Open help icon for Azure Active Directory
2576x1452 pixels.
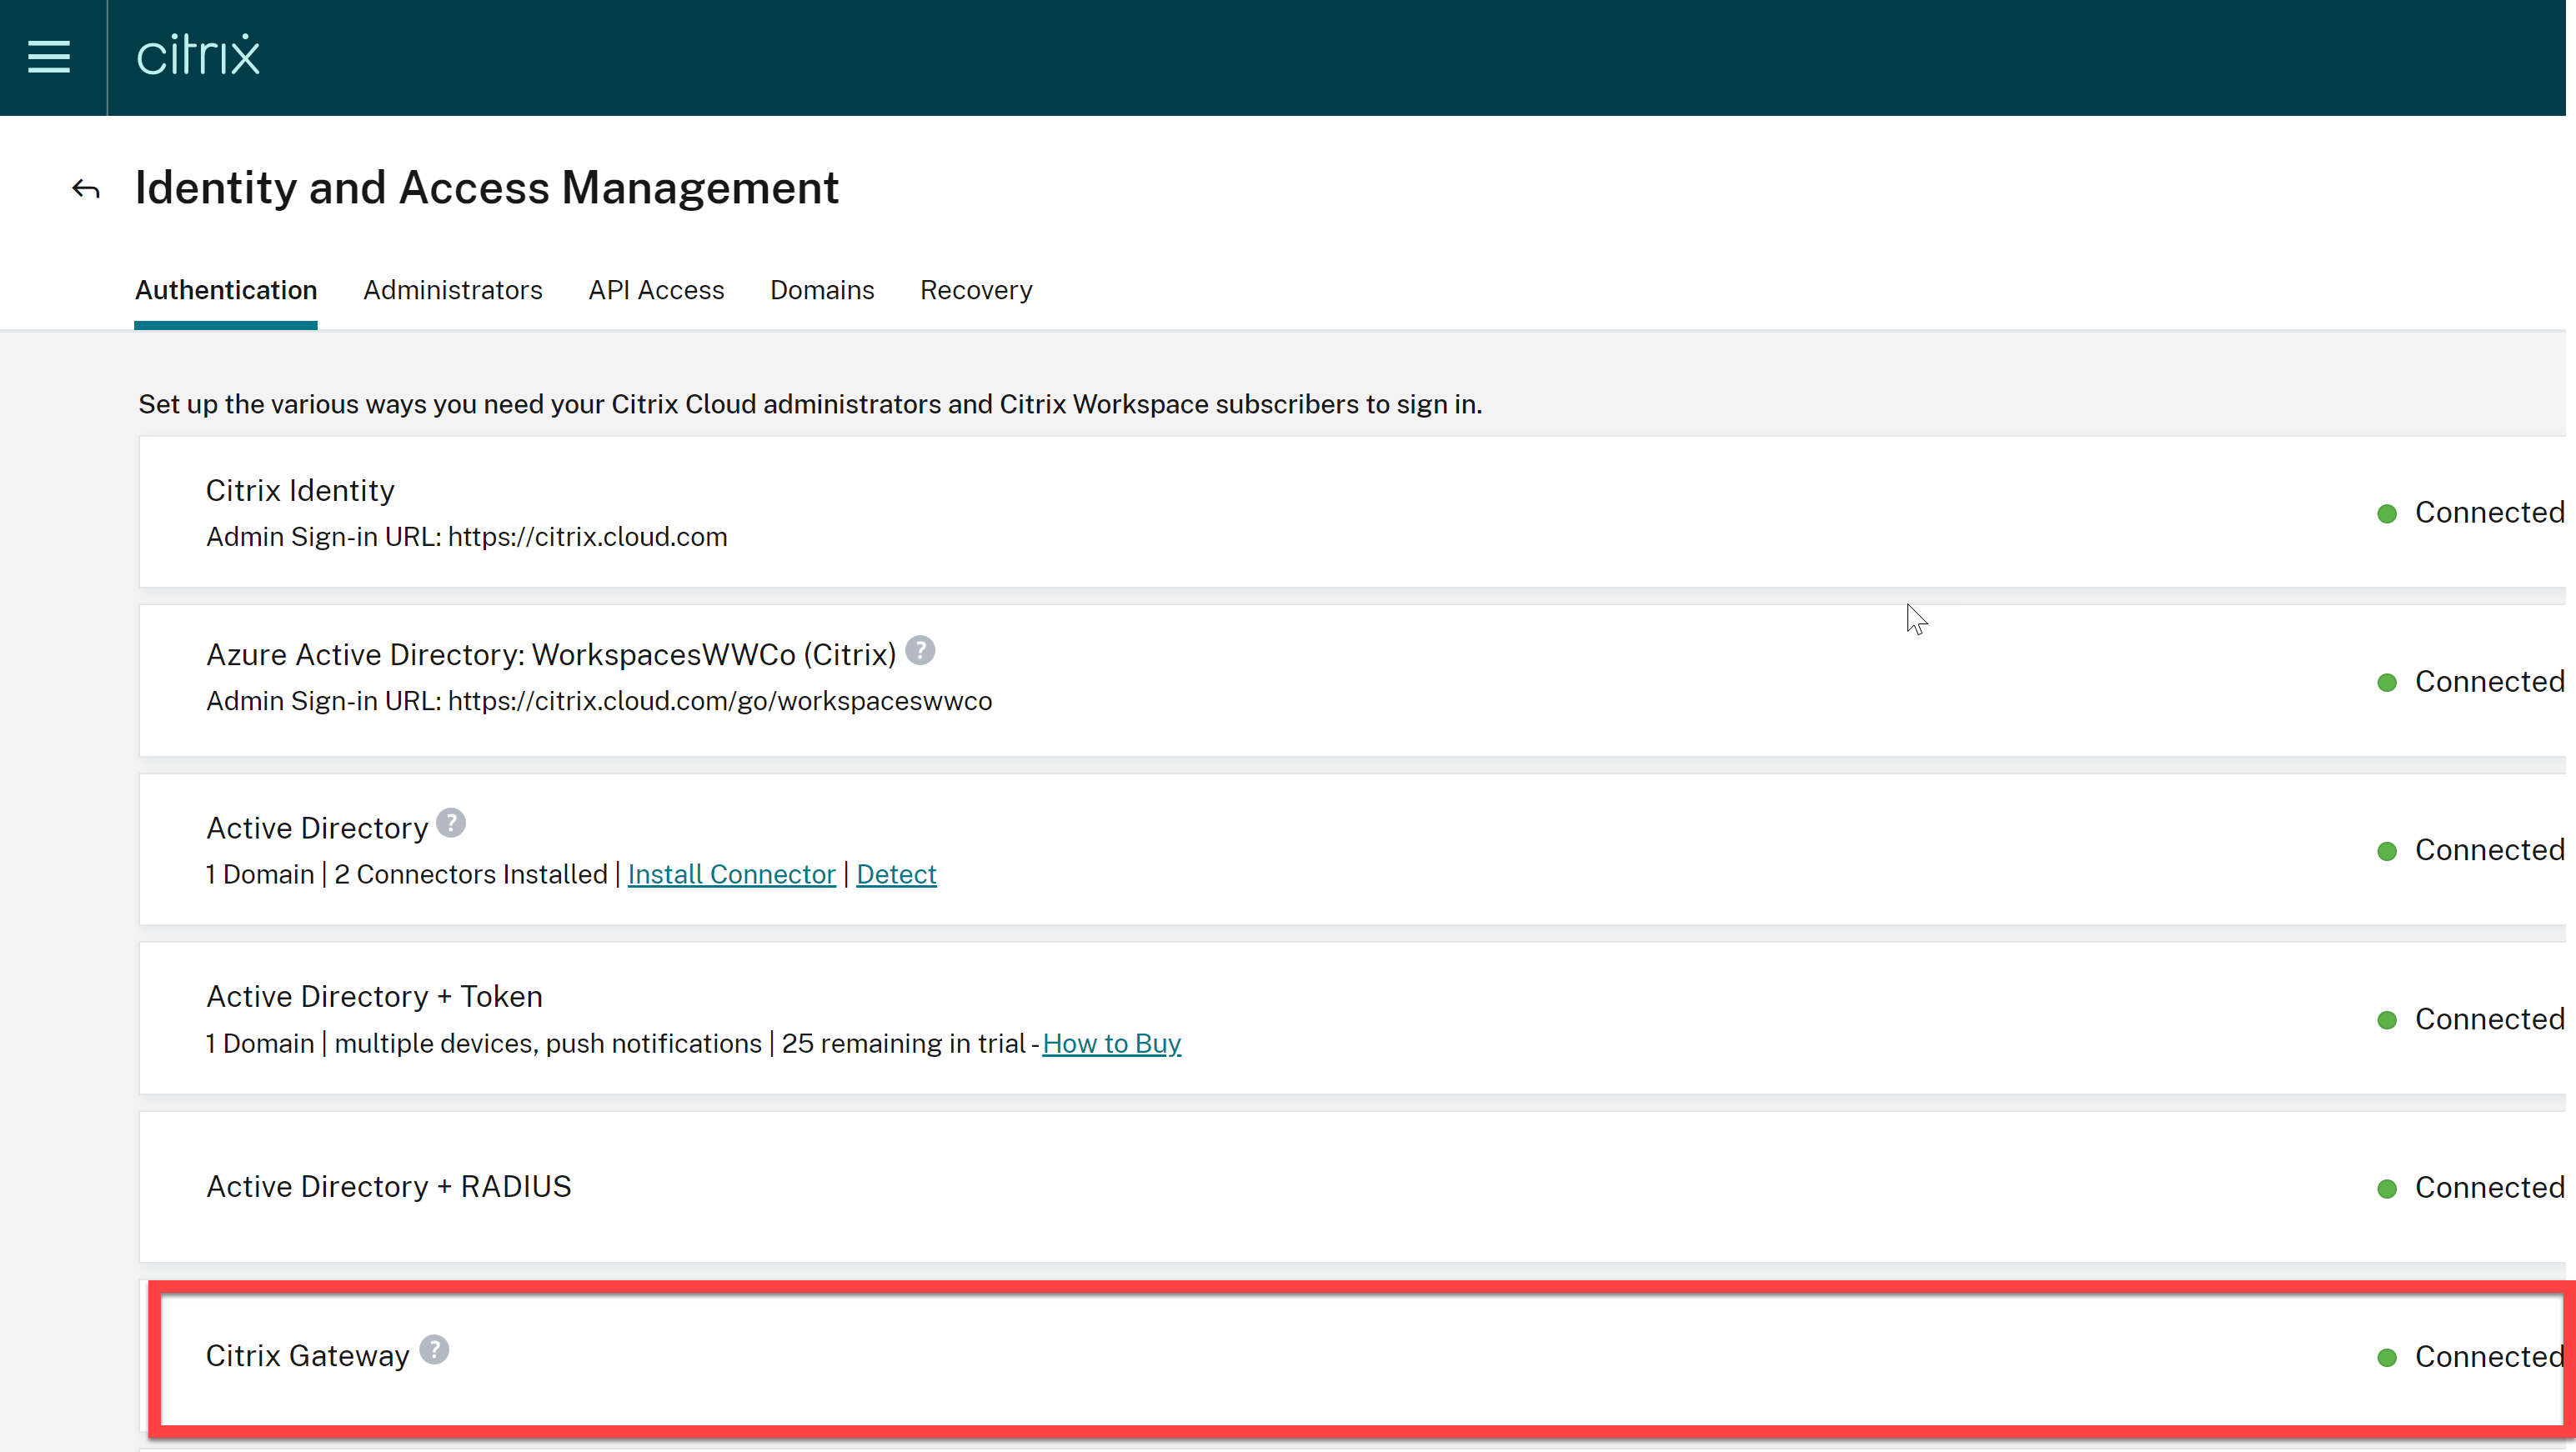coord(920,651)
